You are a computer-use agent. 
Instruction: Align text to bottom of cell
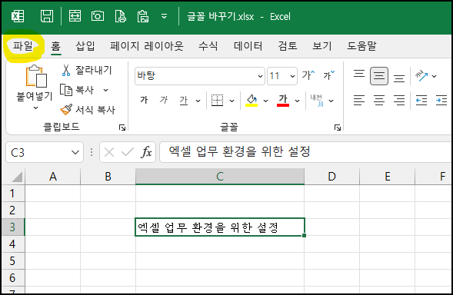[x=399, y=78]
